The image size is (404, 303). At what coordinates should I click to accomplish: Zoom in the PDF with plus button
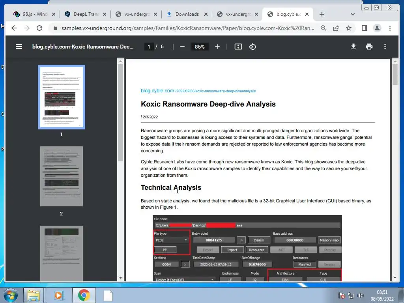217,47
